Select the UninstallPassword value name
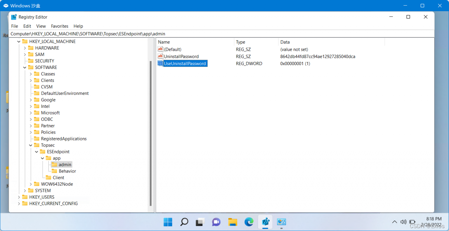 pos(181,56)
